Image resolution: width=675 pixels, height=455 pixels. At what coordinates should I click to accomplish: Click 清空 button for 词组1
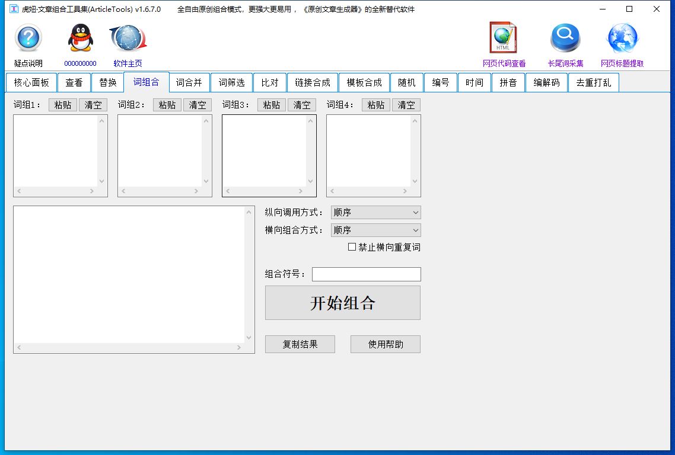pos(93,105)
